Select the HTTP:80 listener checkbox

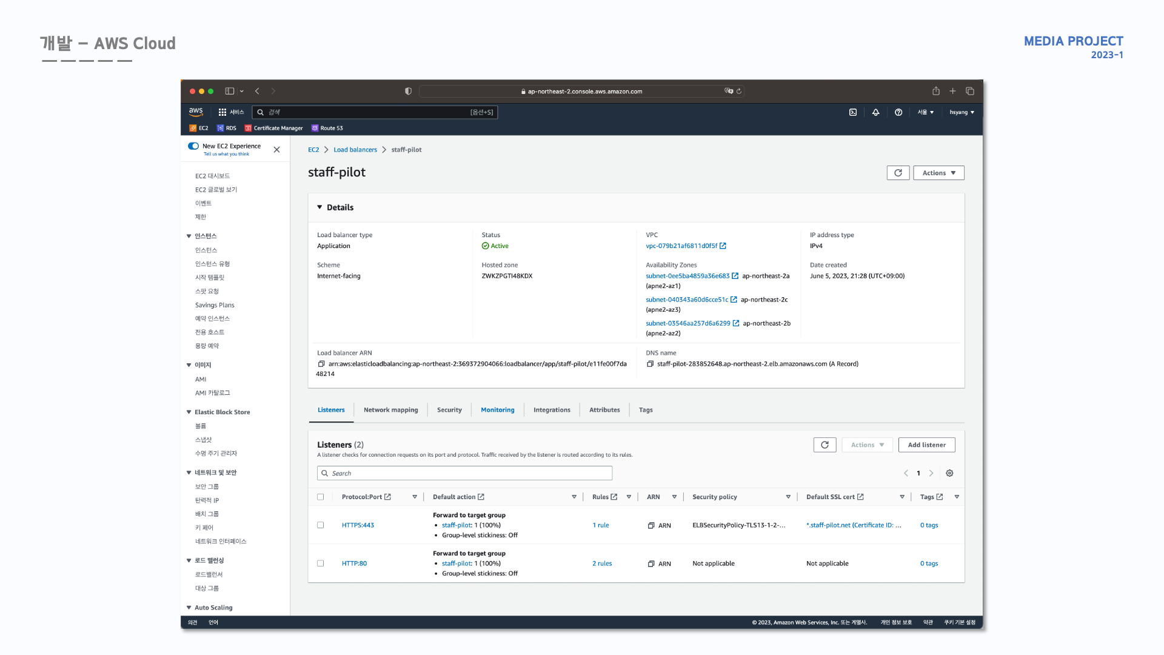click(321, 563)
